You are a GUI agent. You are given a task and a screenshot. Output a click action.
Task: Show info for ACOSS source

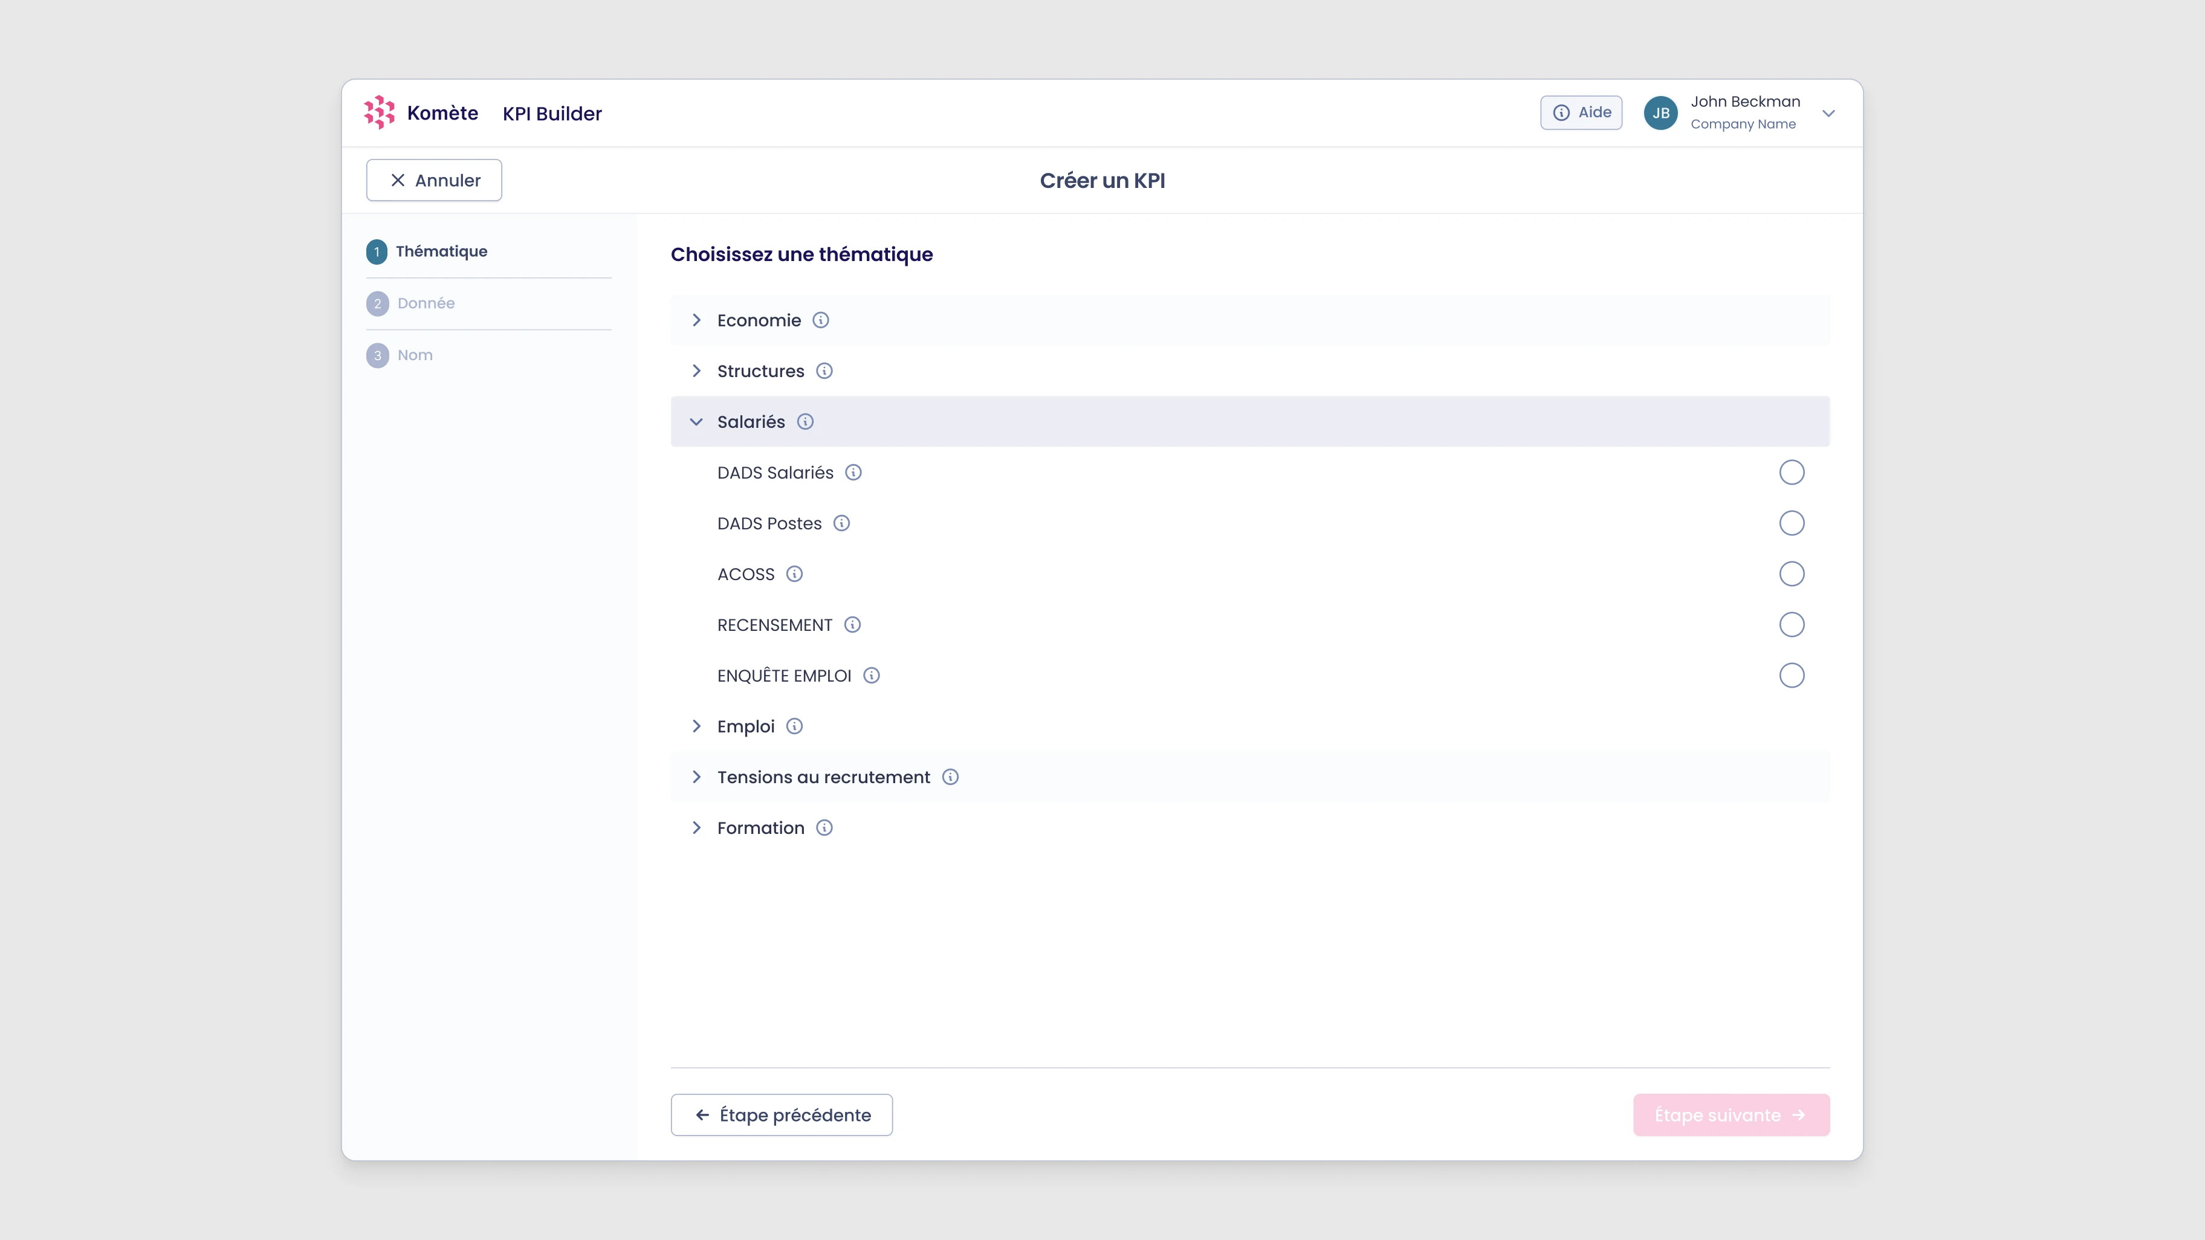[x=794, y=574]
